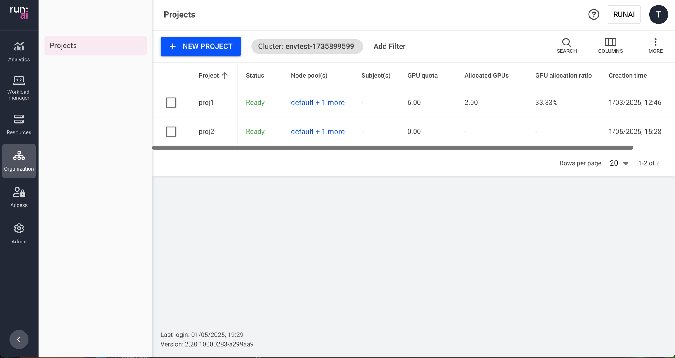Open proj1 node pools link
The height and width of the screenshot is (358, 675).
[x=317, y=103]
